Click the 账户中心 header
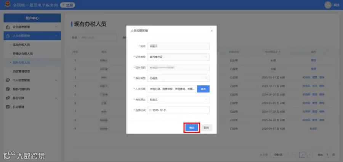Screen dimensions: 343x162 32,18
